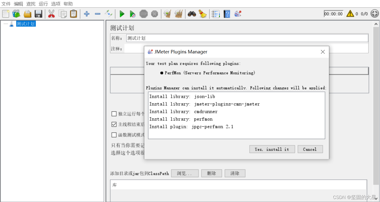Click the Shutdown icon
The height and width of the screenshot is (202, 380).
pos(155,14)
